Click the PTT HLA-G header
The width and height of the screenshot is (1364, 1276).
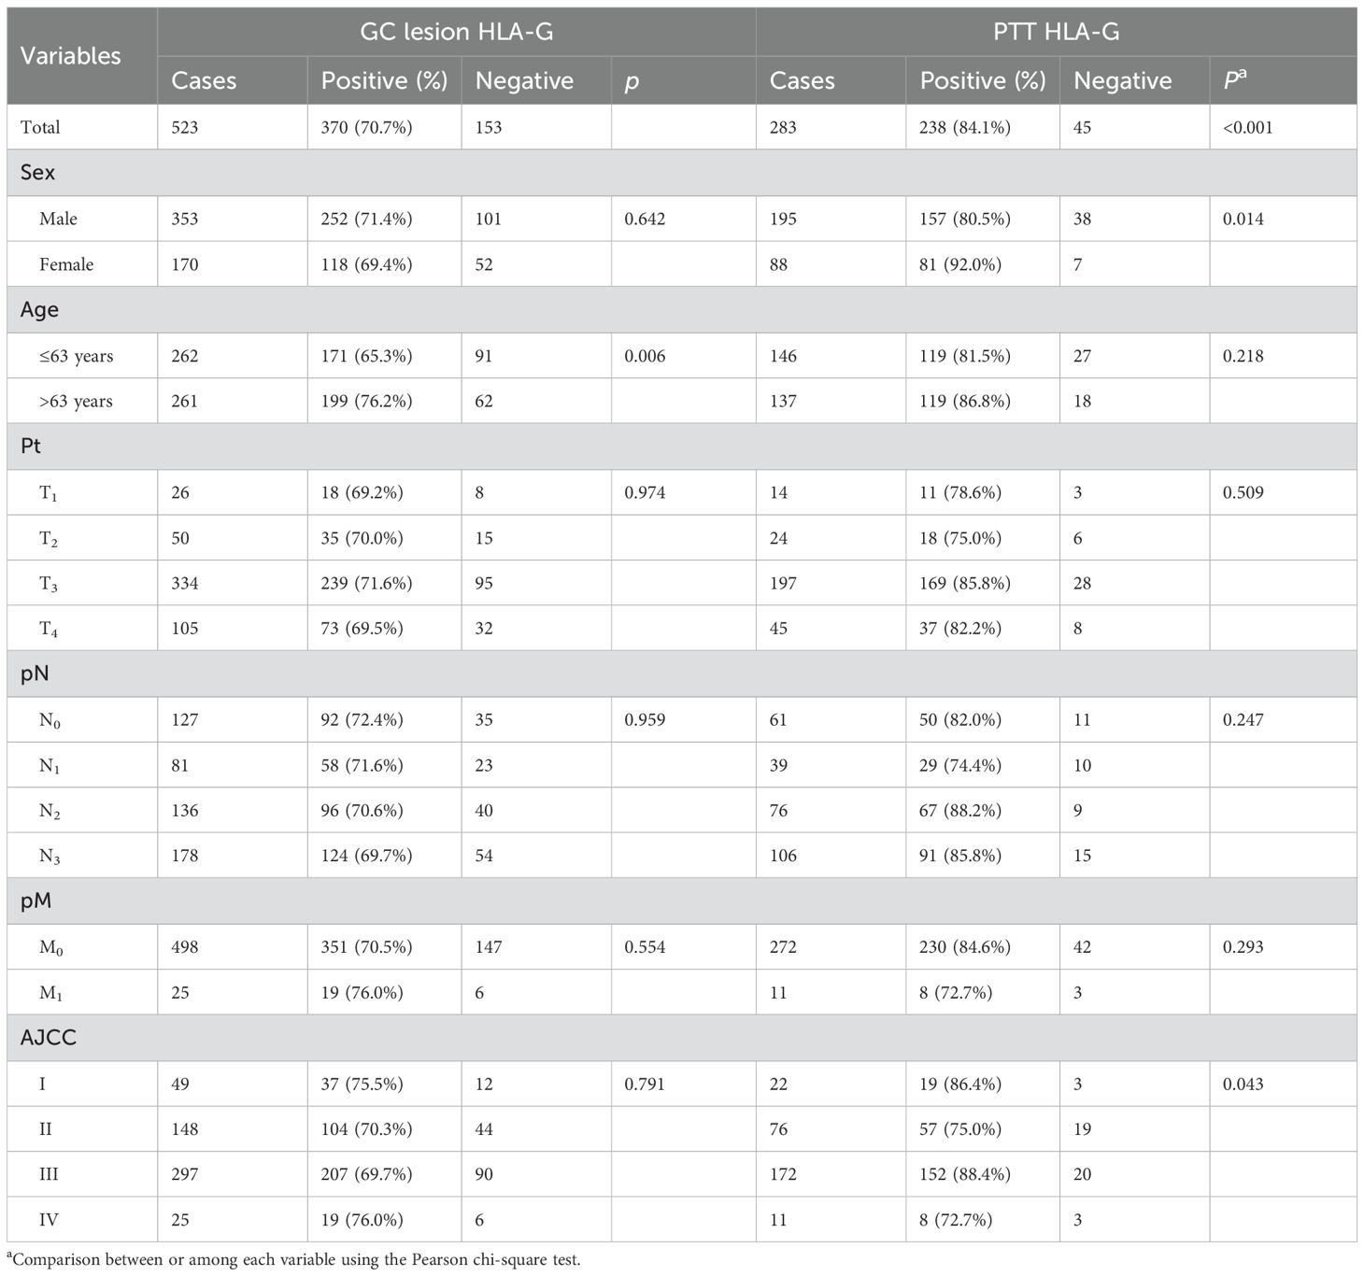pos(1056,32)
